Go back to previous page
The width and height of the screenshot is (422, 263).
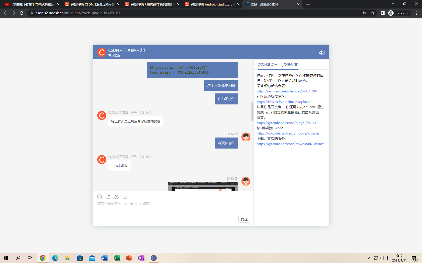[6, 13]
